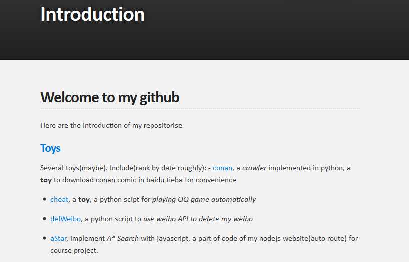Click the Several toys(maybe) text
Image resolution: width=409 pixels, height=262 pixels.
(x=74, y=168)
